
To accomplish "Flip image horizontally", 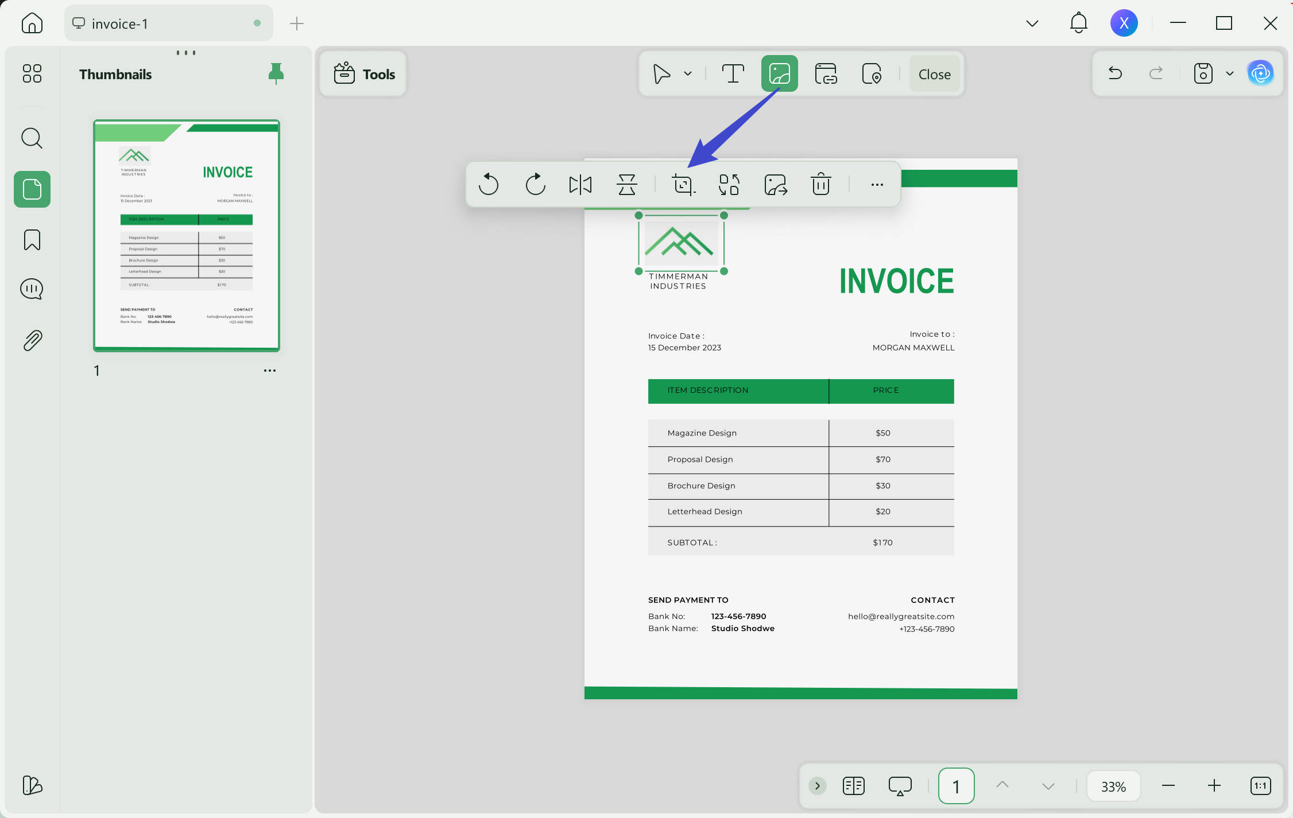I will click(580, 185).
